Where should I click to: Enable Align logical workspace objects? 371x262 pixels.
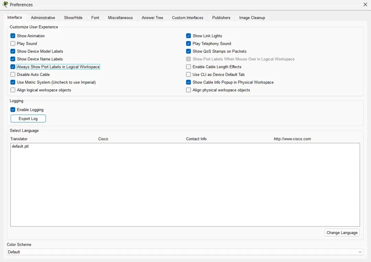[x=13, y=90]
